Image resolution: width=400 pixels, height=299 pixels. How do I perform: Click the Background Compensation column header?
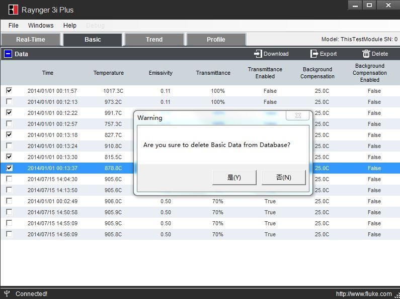(317, 73)
